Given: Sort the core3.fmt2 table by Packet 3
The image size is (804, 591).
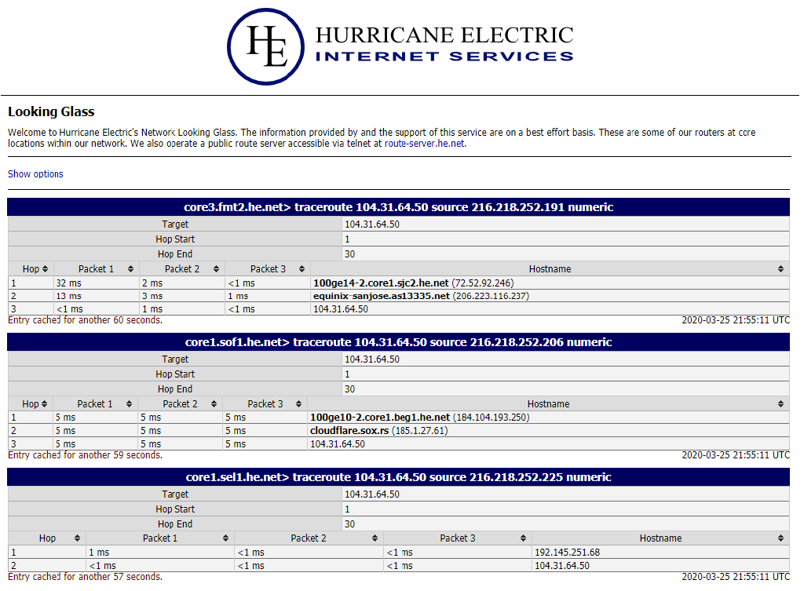Looking at the screenshot, I should click(x=268, y=268).
